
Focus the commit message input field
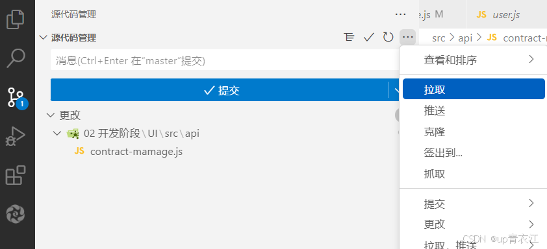pyautogui.click(x=225, y=60)
